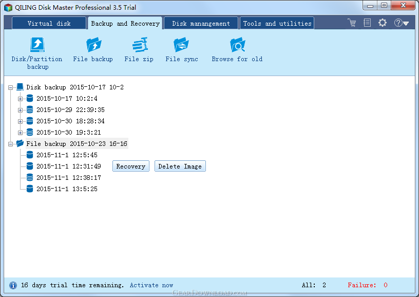Select the 2015-10-30 19:3:21 backup text

69,132
